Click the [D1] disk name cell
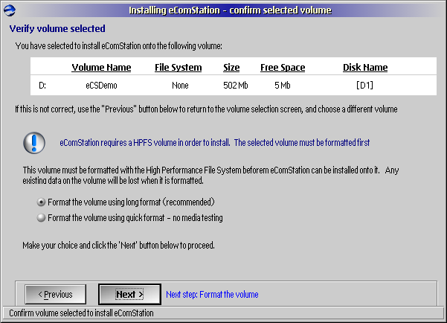 (365, 86)
